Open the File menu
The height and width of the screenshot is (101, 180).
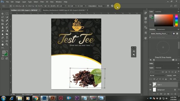pos(7,2)
